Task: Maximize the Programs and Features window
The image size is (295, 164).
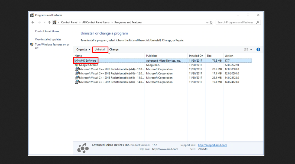Action: click(x=248, y=15)
